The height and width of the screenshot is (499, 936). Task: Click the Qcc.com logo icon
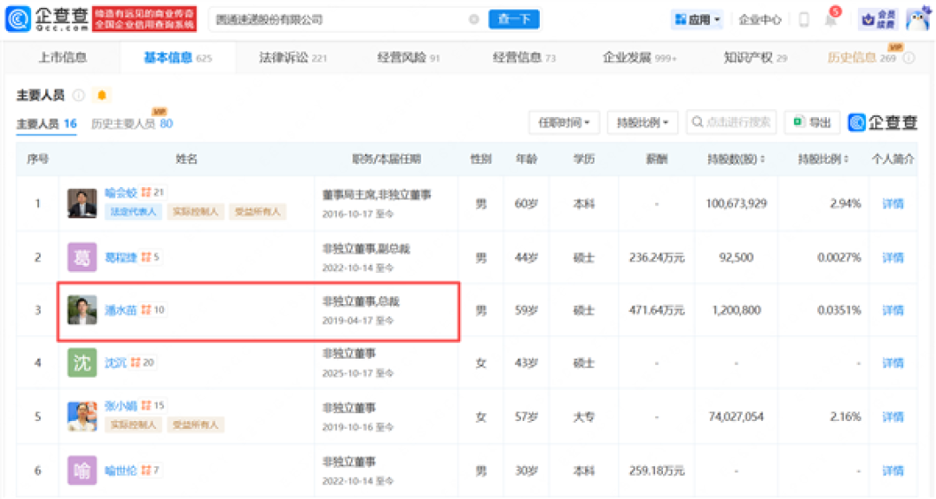tap(18, 19)
